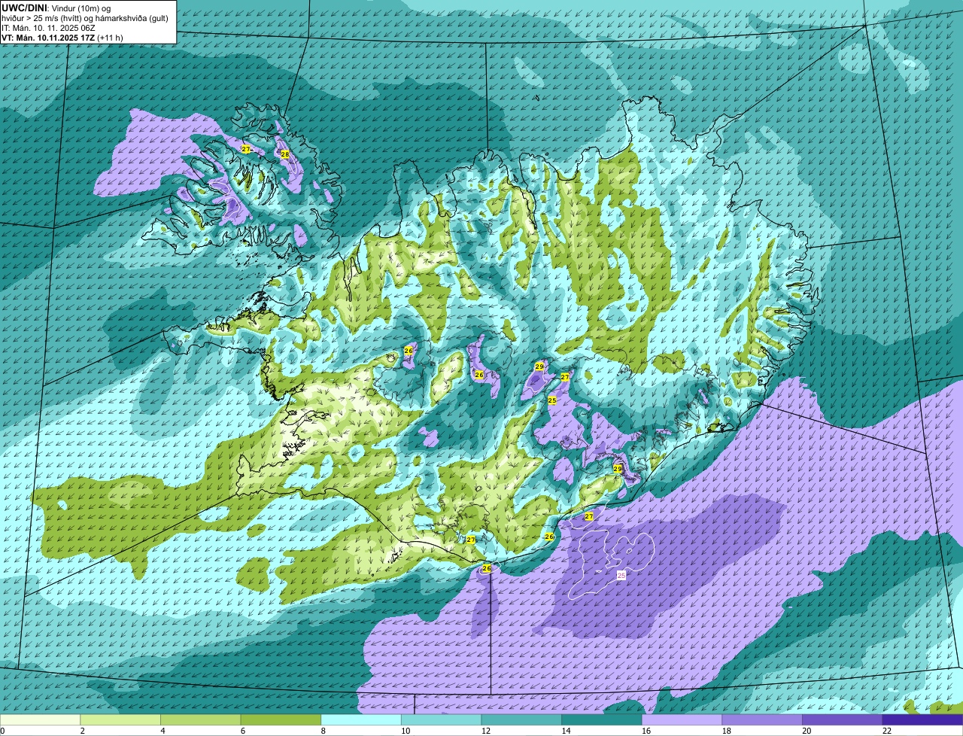Screen dimensions: 963x736
Task: Click the 8–10 m/s pale cyan legend swatch
Action: pos(361,720)
